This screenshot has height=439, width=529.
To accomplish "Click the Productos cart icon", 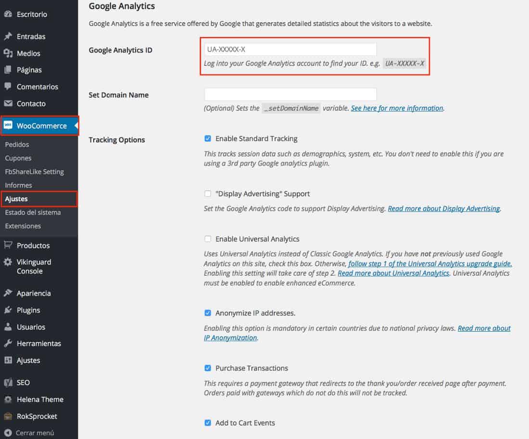I will pyautogui.click(x=8, y=245).
